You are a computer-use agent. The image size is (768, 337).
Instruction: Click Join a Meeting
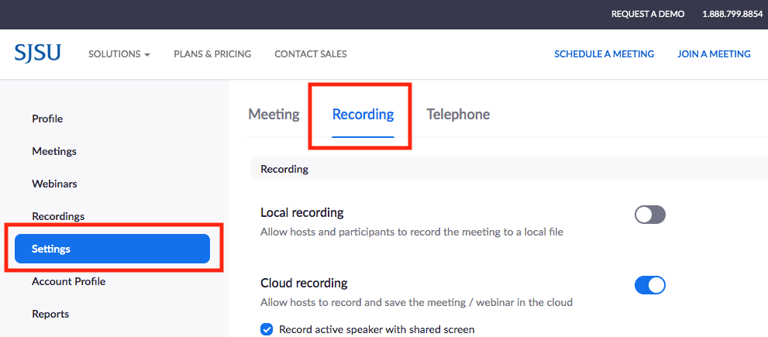pyautogui.click(x=714, y=54)
